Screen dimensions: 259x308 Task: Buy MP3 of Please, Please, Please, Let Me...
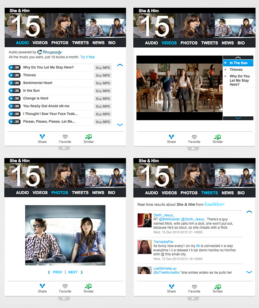pos(103,122)
